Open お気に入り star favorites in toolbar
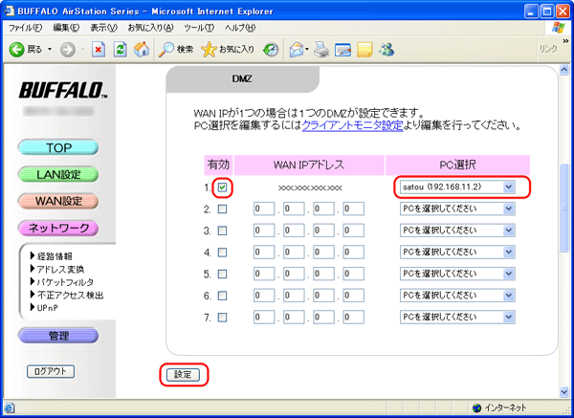 tap(228, 50)
